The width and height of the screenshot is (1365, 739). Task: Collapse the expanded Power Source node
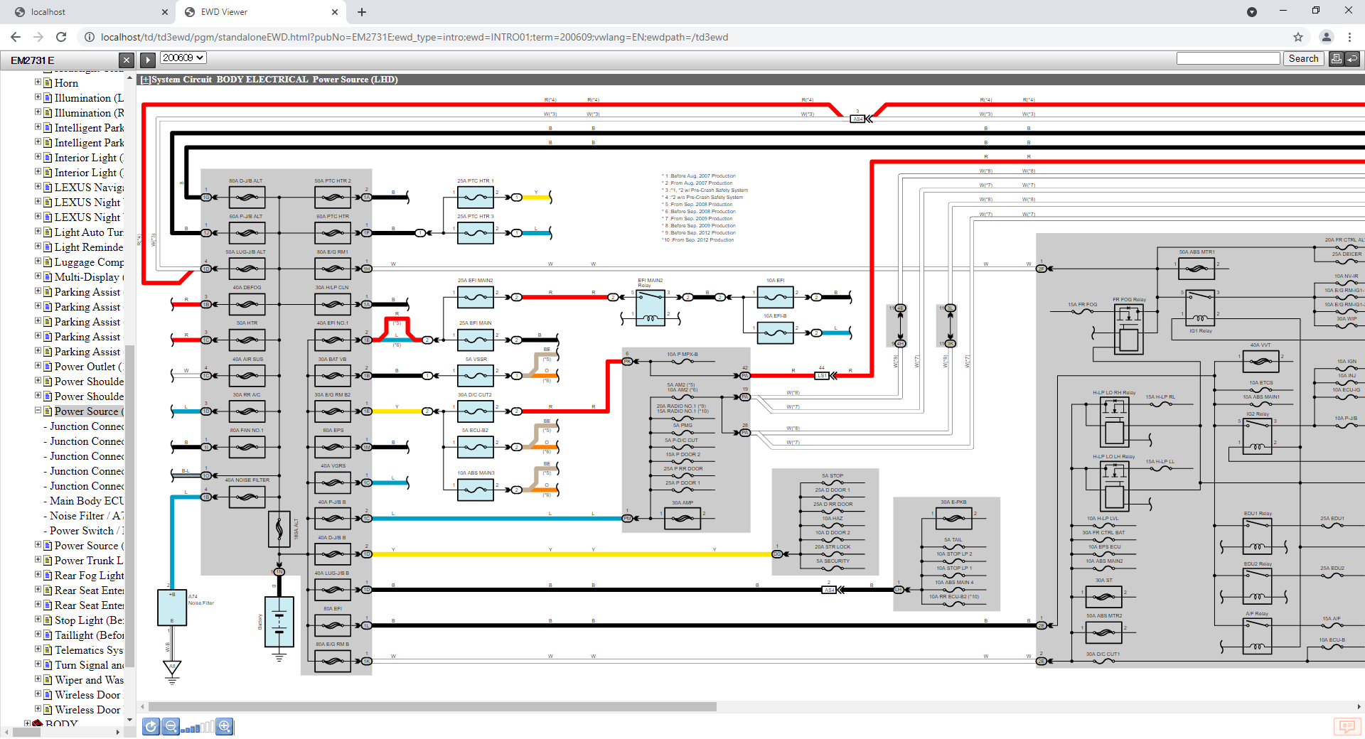tap(38, 411)
